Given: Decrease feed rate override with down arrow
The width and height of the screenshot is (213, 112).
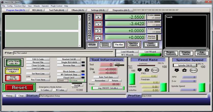Looking at the screenshot, I should coord(140,70).
